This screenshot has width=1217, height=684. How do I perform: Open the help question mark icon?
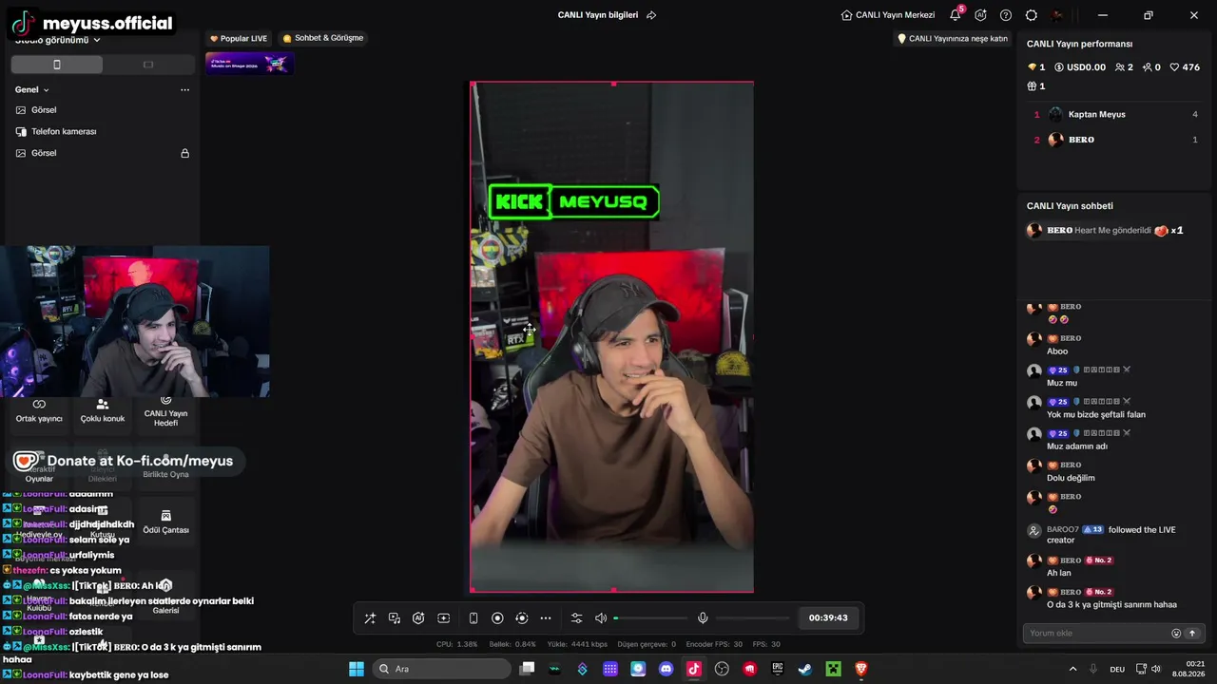(x=1006, y=15)
